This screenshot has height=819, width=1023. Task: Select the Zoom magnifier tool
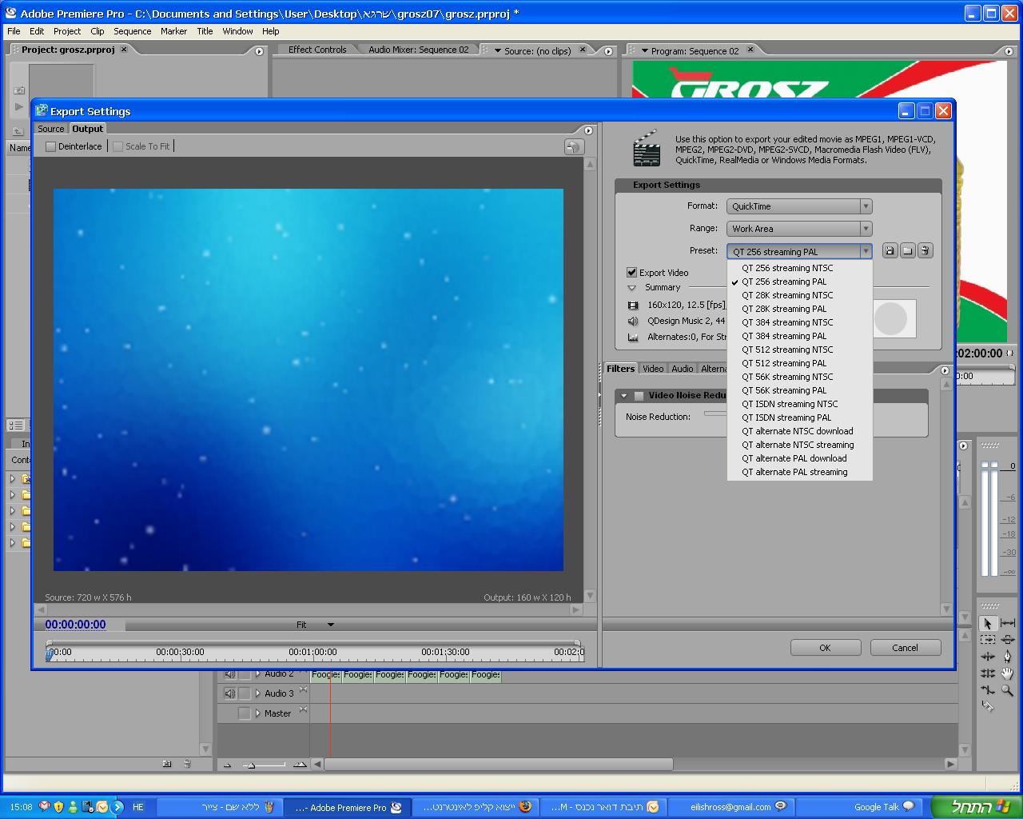coord(1007,689)
